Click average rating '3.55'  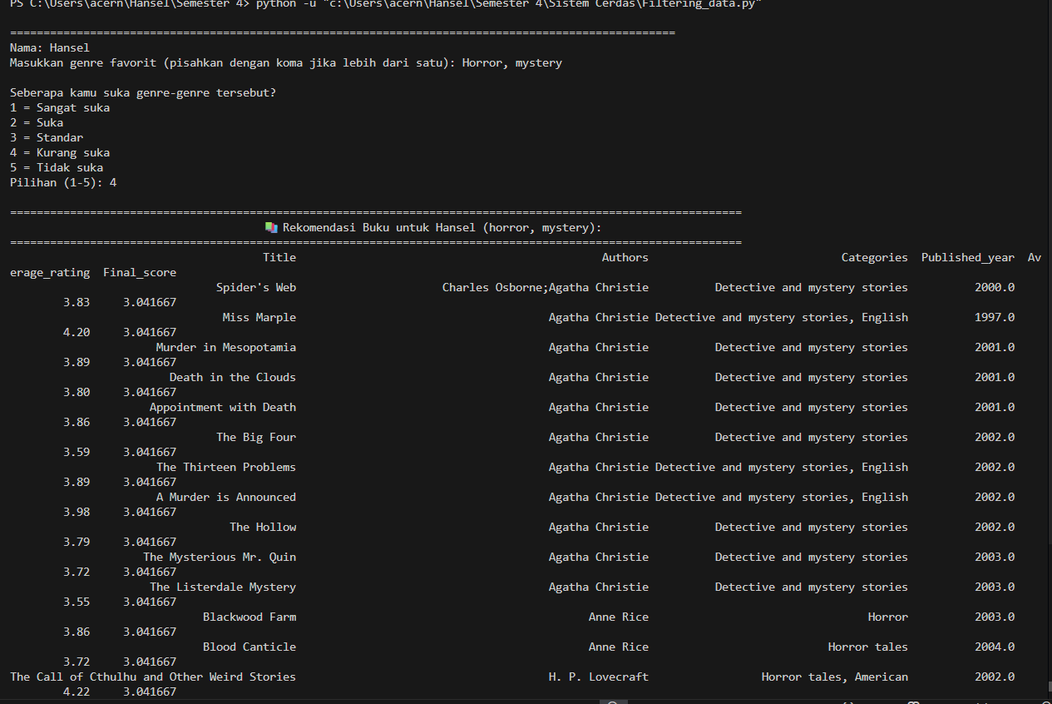pos(77,602)
